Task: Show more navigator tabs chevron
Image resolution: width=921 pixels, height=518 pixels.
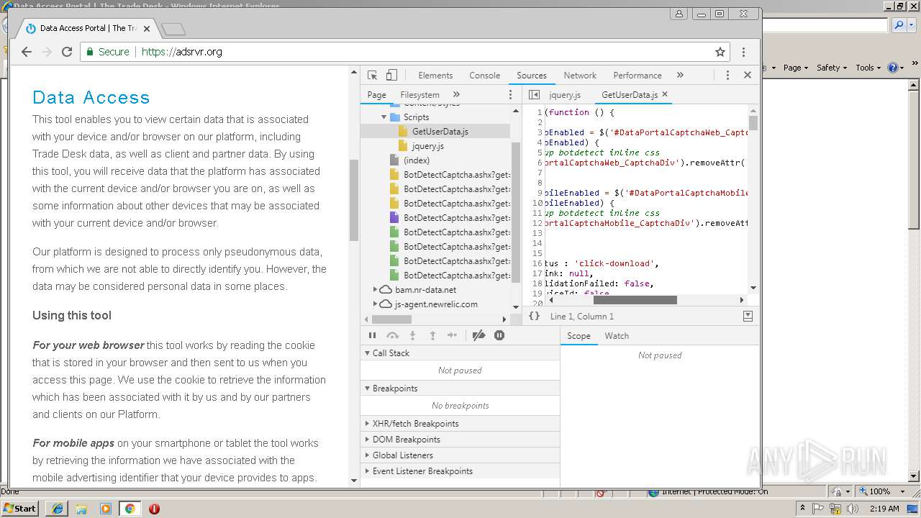Action: pyautogui.click(x=456, y=94)
